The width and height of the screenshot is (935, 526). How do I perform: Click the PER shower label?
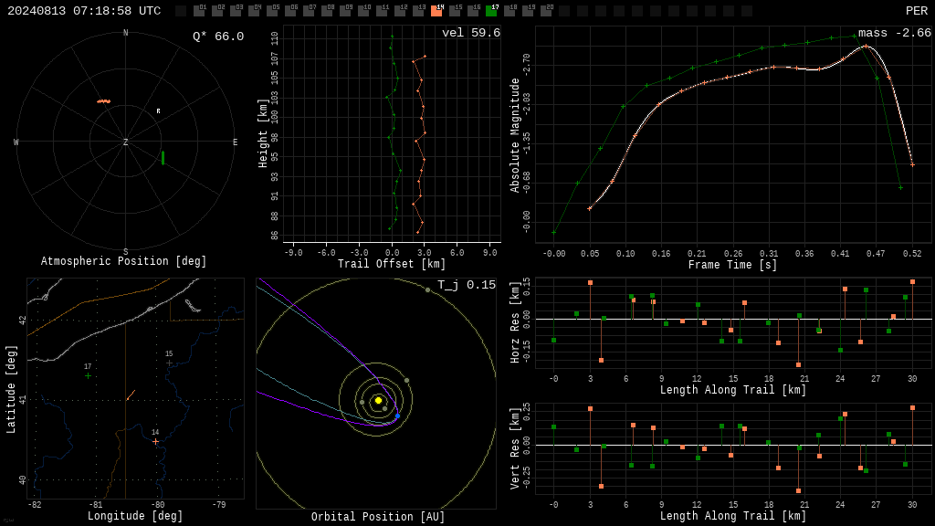(917, 11)
